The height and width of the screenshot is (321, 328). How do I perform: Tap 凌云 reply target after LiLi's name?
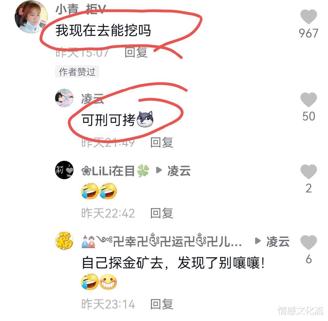coord(179,171)
